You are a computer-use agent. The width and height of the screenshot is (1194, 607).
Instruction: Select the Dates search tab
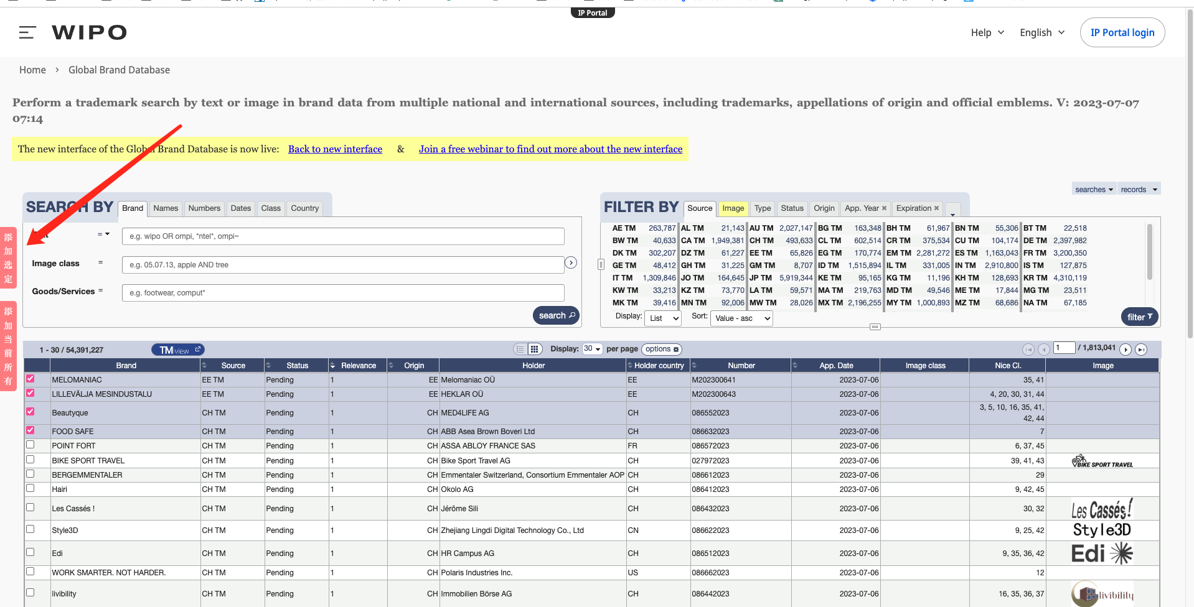(x=240, y=208)
